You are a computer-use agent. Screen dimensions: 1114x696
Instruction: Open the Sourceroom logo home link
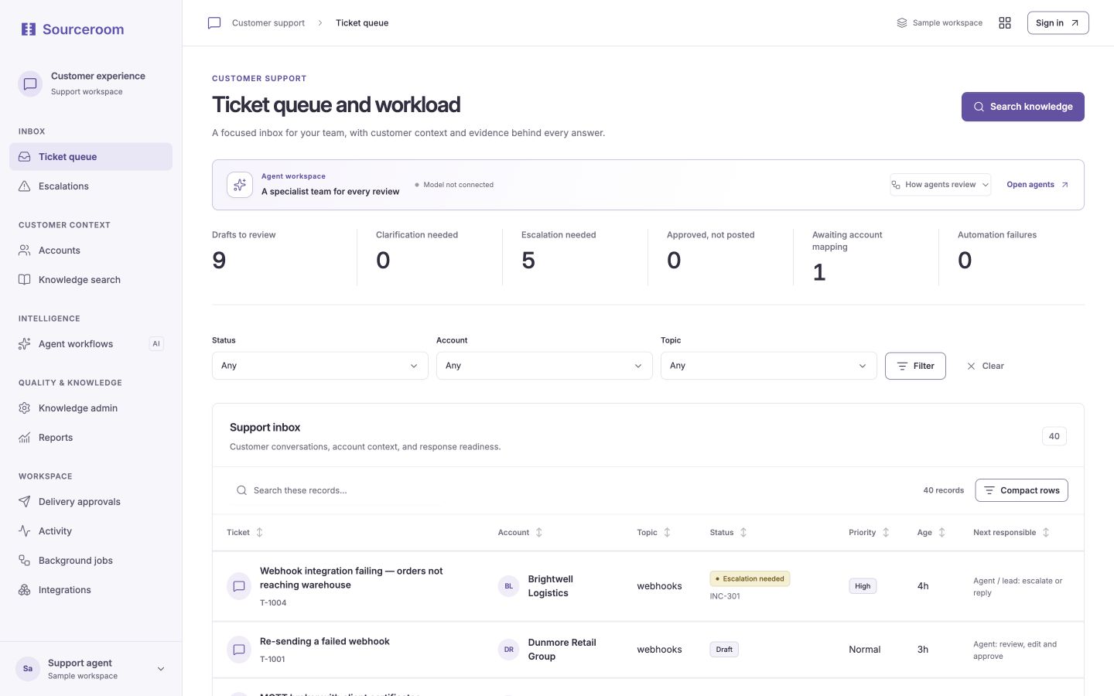(x=72, y=29)
